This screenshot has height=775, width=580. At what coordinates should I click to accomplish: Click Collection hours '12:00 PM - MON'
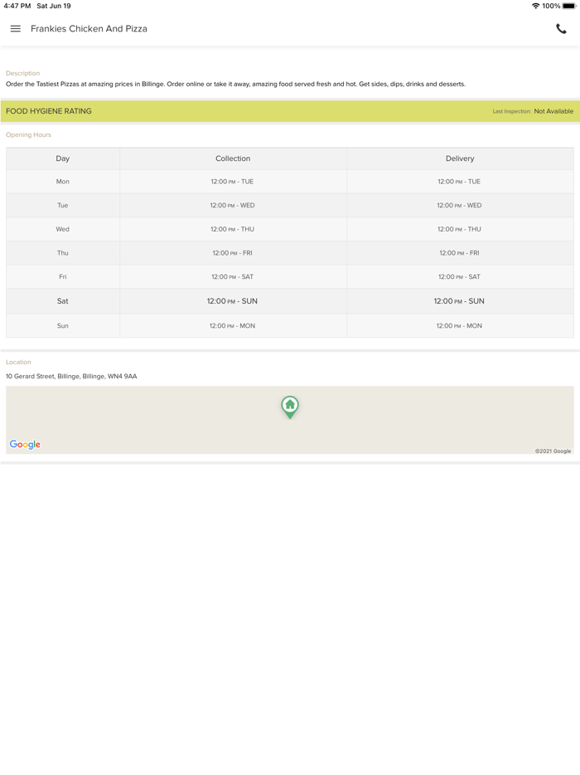click(232, 326)
